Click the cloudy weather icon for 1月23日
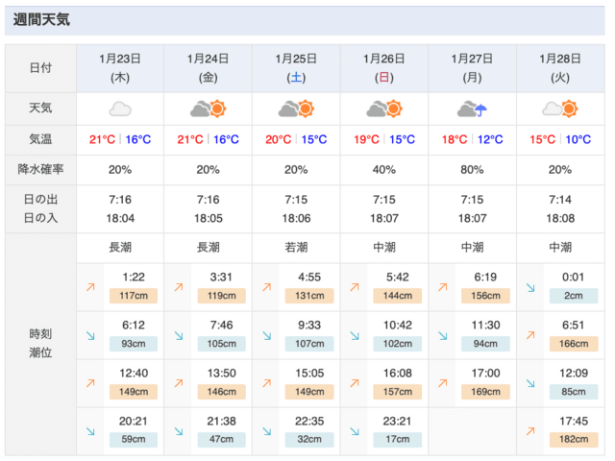Image resolution: width=615 pixels, height=461 pixels. (x=120, y=109)
